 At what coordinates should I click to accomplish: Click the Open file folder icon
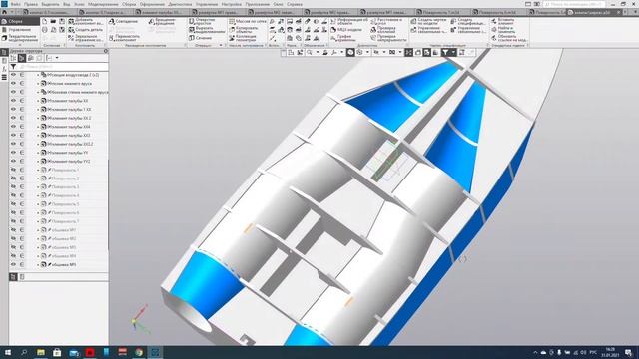click(53, 21)
